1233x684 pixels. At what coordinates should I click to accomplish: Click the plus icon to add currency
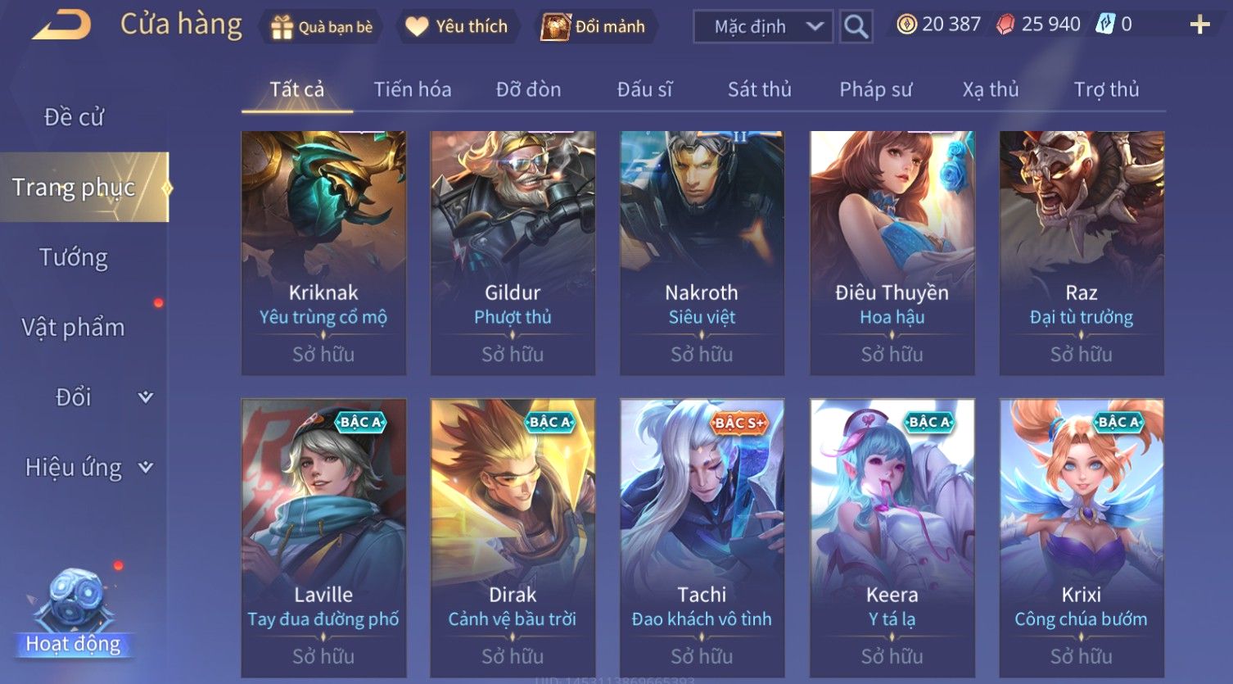point(1199,25)
